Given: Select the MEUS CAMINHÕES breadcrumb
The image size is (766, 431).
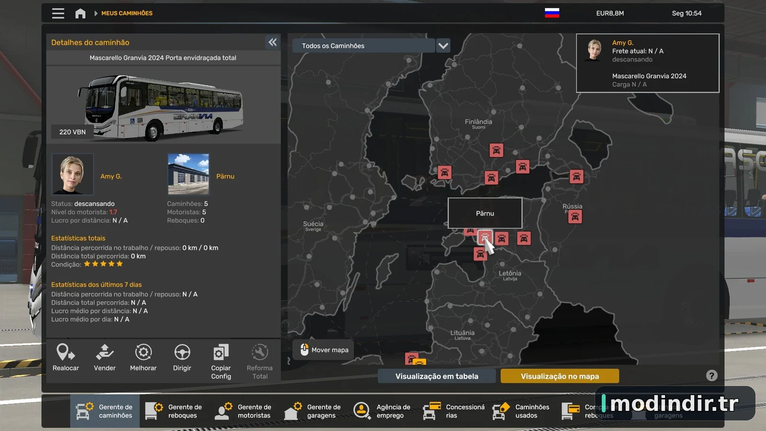Looking at the screenshot, I should tap(127, 13).
